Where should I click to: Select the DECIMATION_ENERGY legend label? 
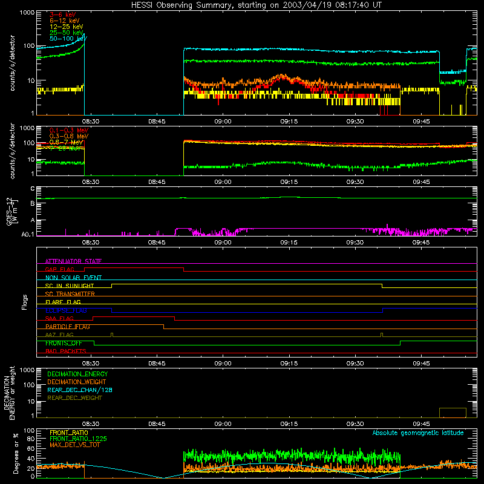(x=77, y=374)
